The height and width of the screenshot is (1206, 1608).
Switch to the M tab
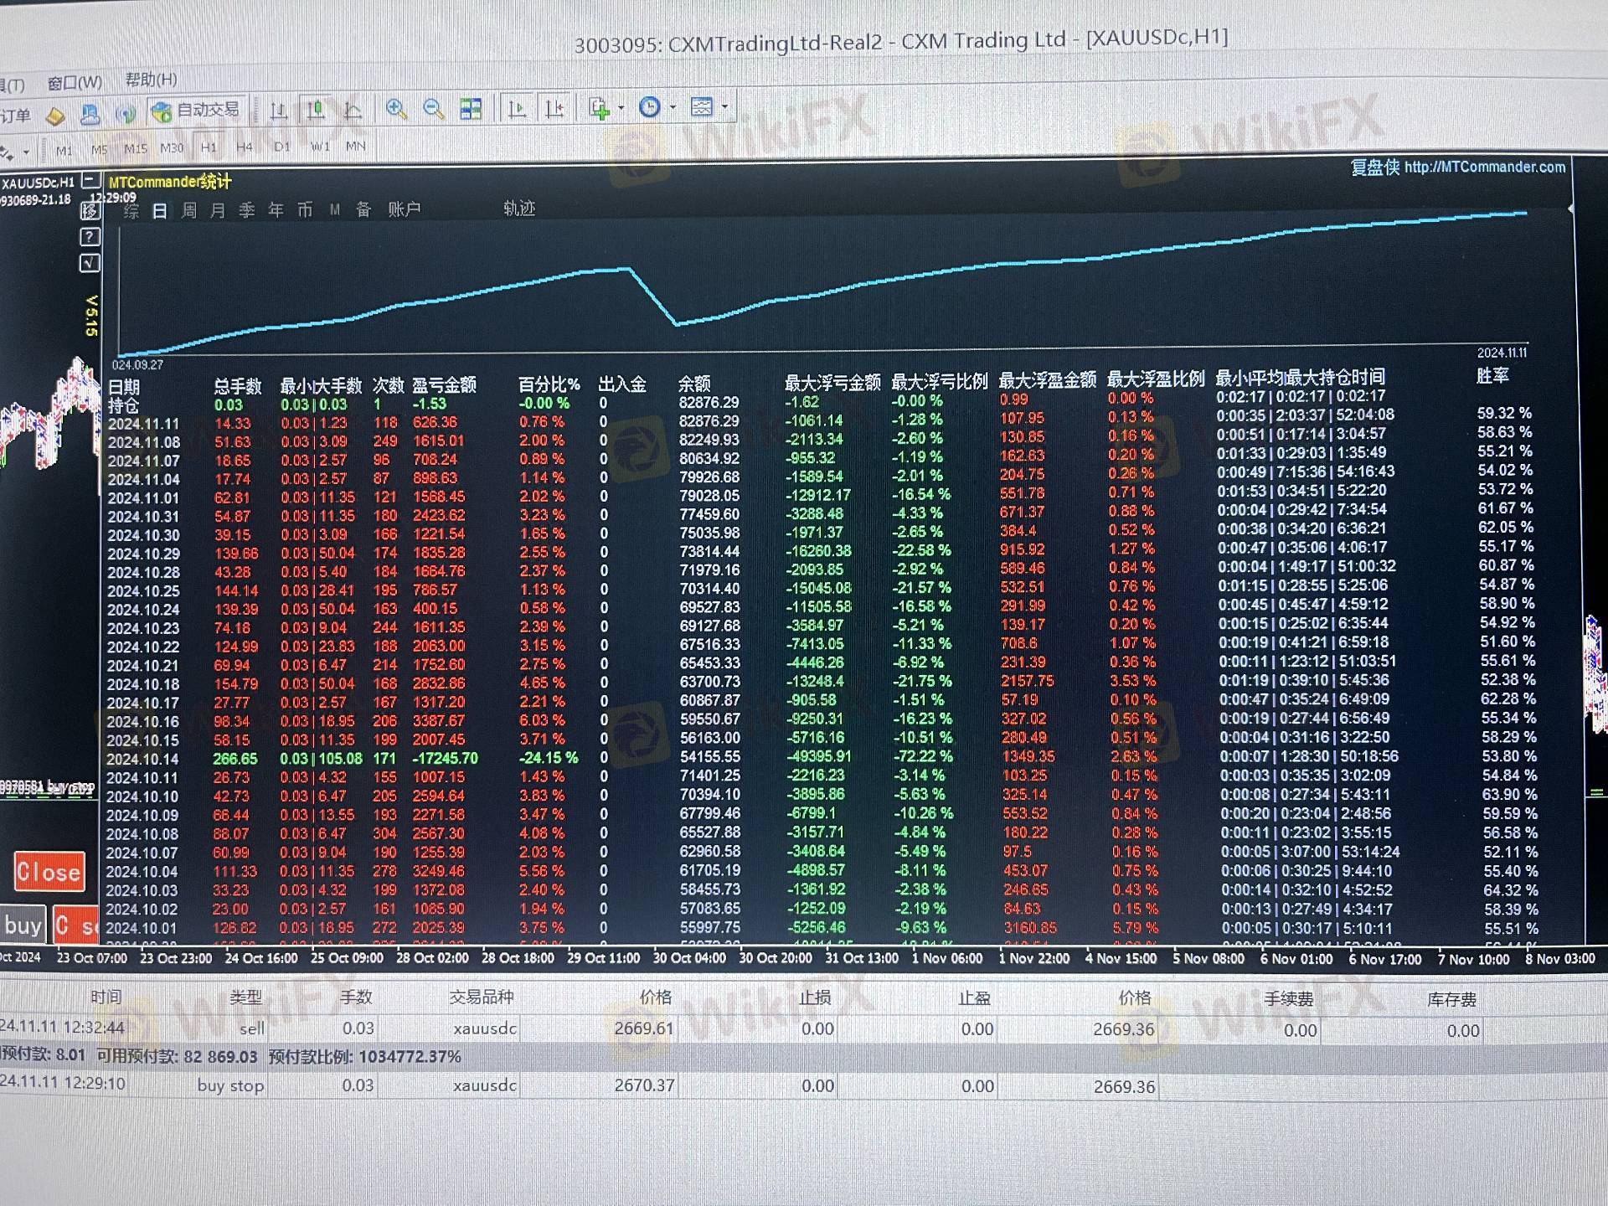point(335,209)
